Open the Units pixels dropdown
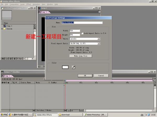Image resolution: width=157 pixels, height=117 pixels. point(99,39)
